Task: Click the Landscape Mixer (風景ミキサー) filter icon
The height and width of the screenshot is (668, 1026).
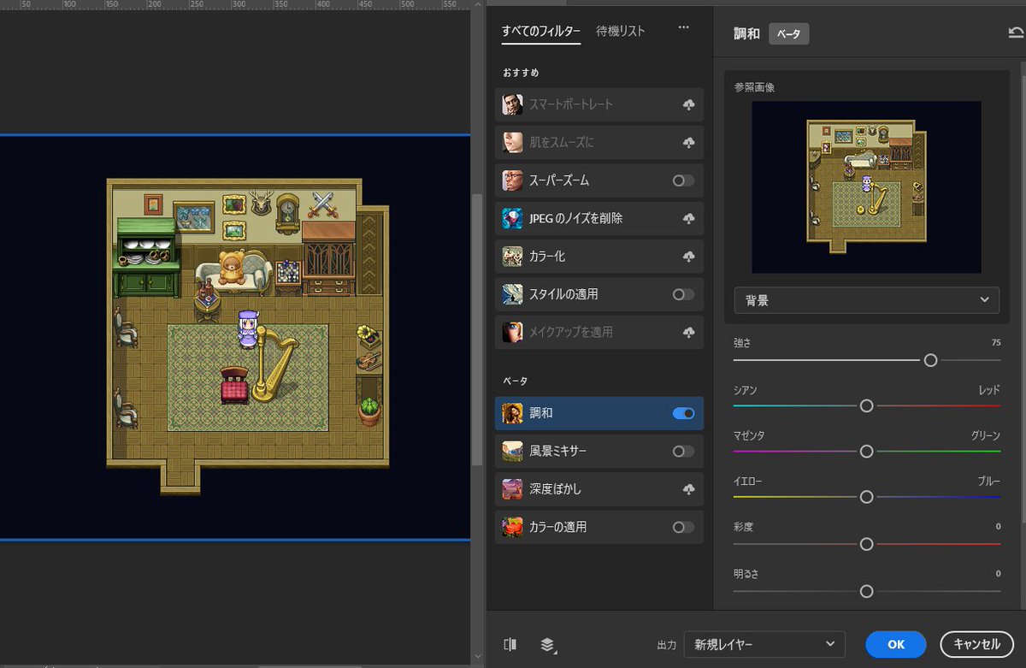Action: pyautogui.click(x=512, y=451)
